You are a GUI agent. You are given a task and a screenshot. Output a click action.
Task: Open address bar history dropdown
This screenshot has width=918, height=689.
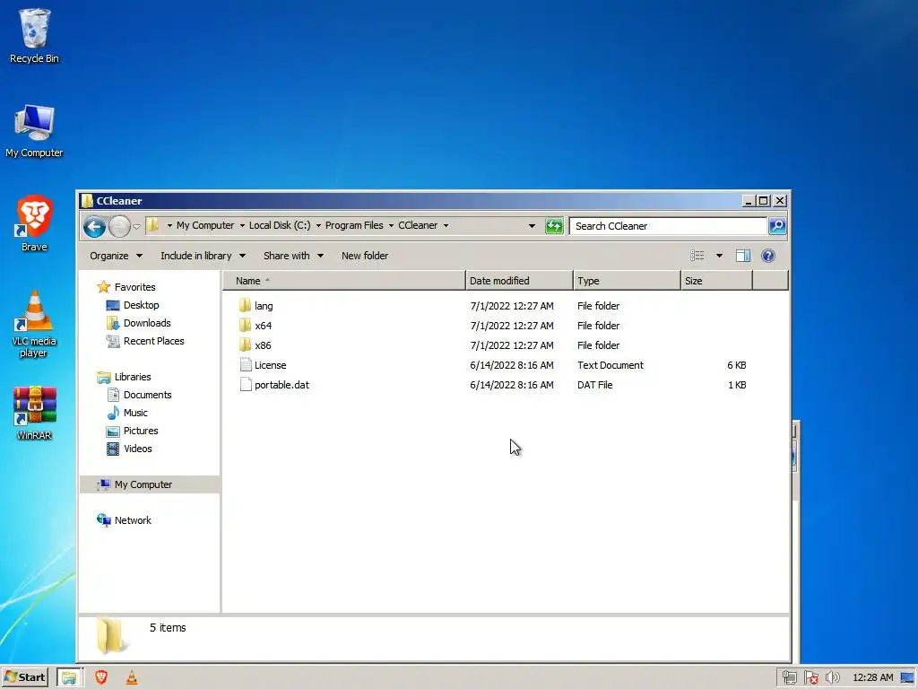click(532, 225)
